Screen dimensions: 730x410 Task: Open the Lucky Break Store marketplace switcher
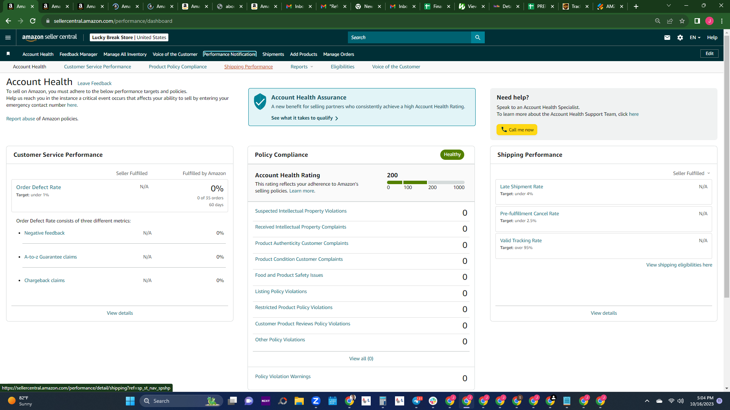129,37
